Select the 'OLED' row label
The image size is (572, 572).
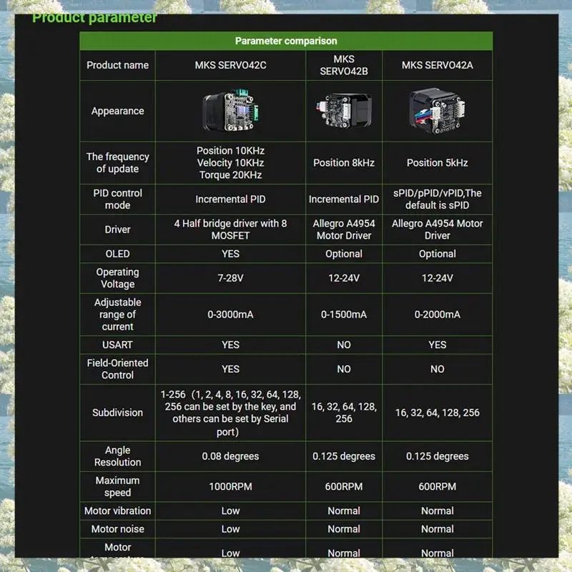point(117,254)
